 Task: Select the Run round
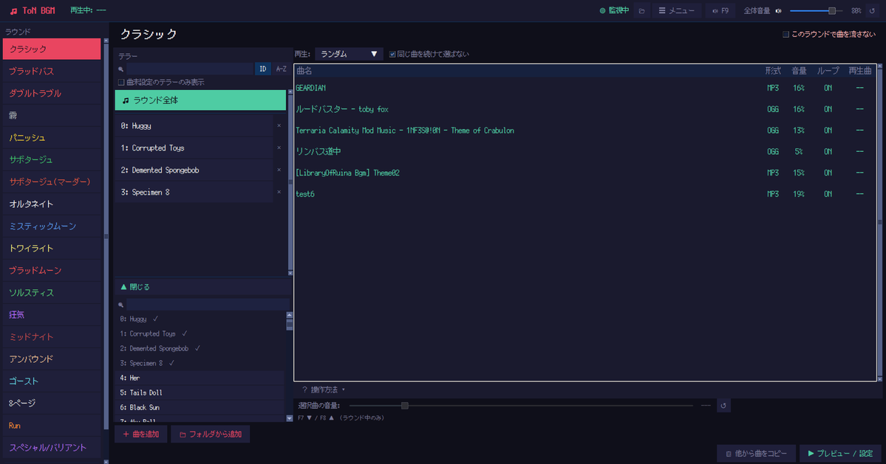click(x=52, y=425)
